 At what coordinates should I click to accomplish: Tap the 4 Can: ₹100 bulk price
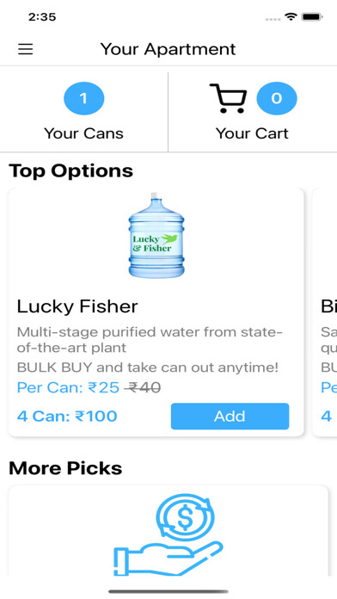(67, 416)
